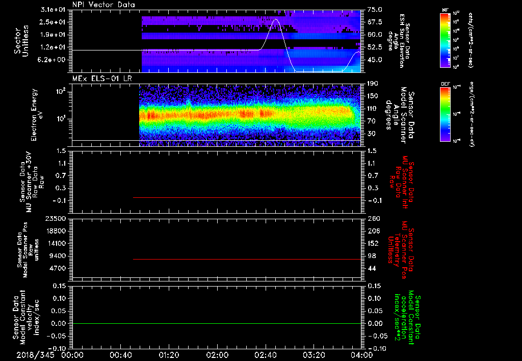Click the "6.2e+00" sector tick value

click(x=53, y=60)
